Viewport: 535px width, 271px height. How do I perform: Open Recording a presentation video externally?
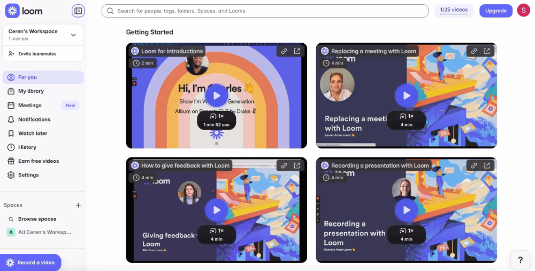click(486, 165)
